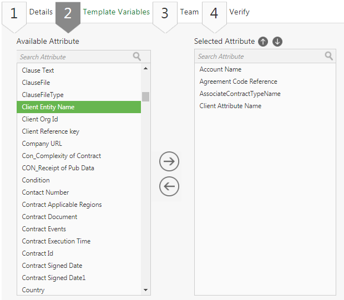Screen dimensions: 344x300
Task: Click the move left arrow icon
Action: [x=169, y=186]
